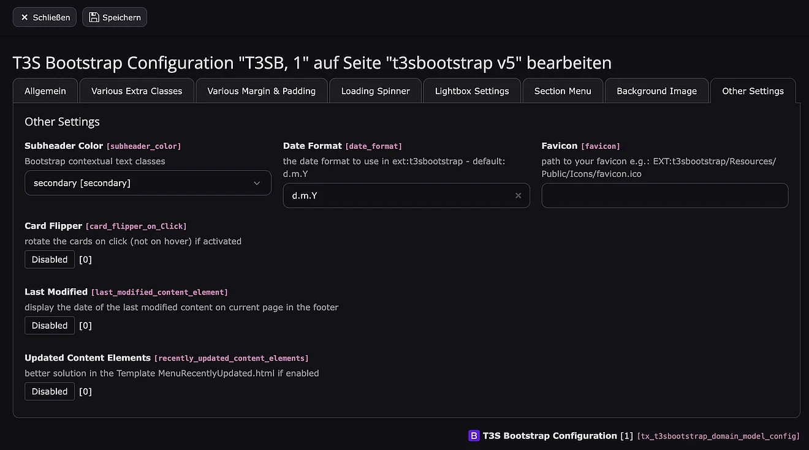
Task: Open the Lightbox Settings tab
Action: point(472,91)
